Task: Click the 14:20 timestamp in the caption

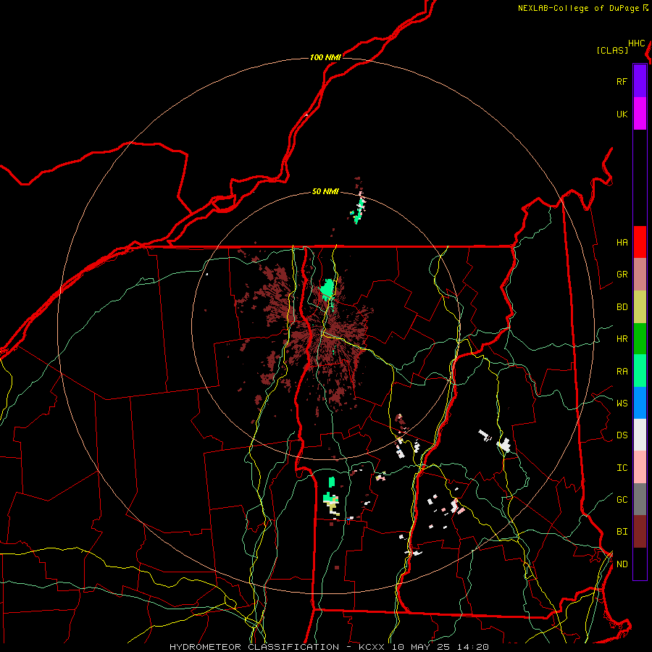Action: click(x=473, y=647)
